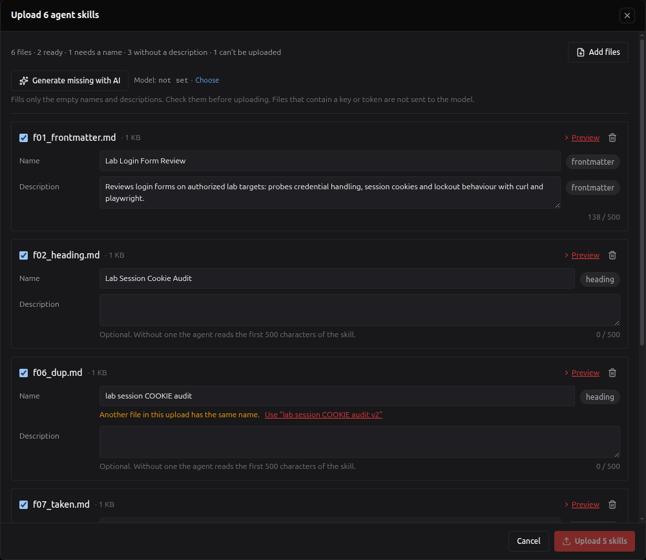This screenshot has width=646, height=560.
Task: Click the f07_taken.md filename
Action: pyautogui.click(x=61, y=504)
